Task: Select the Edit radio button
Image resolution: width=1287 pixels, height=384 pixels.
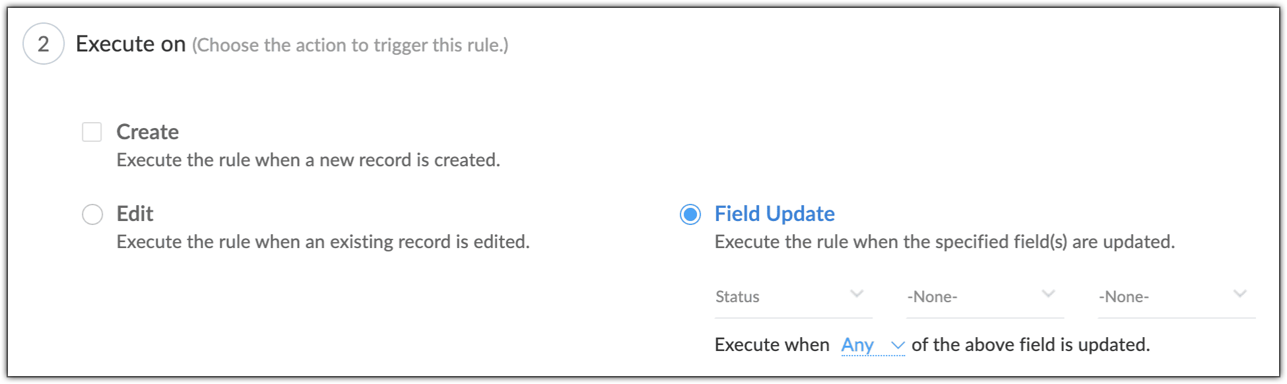Action: pyautogui.click(x=92, y=214)
